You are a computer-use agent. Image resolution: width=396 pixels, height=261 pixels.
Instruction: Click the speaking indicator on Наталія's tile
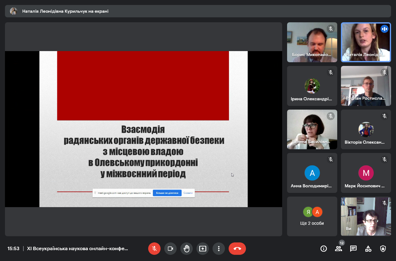[x=385, y=29]
